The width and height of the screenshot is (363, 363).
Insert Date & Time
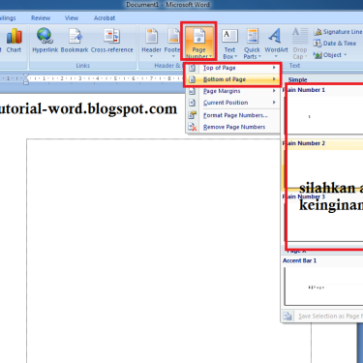(335, 44)
